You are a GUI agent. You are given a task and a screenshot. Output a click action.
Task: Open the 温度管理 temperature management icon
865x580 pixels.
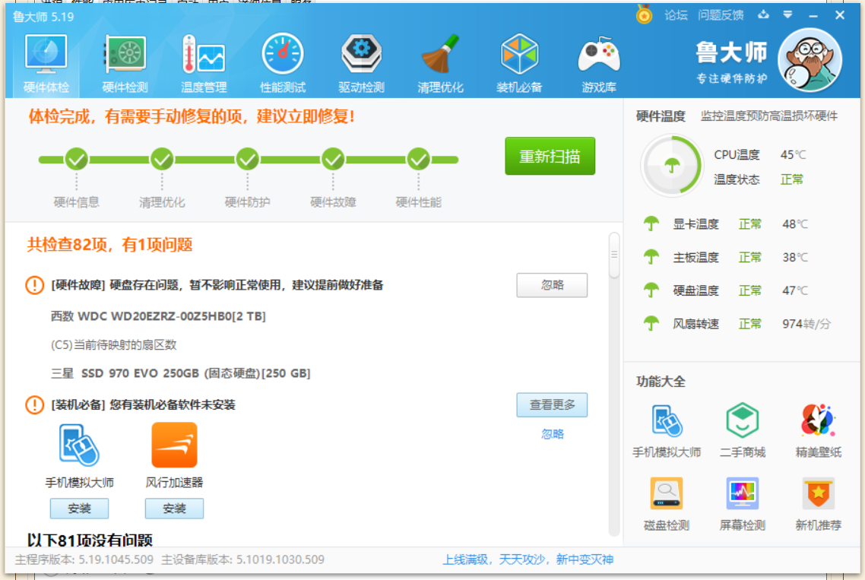[x=204, y=54]
